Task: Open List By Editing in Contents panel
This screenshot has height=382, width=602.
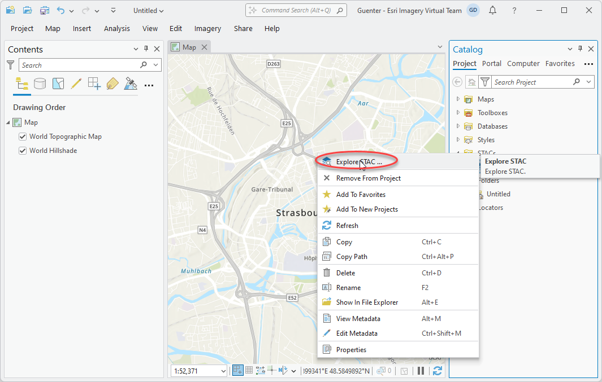Action: pyautogui.click(x=76, y=84)
